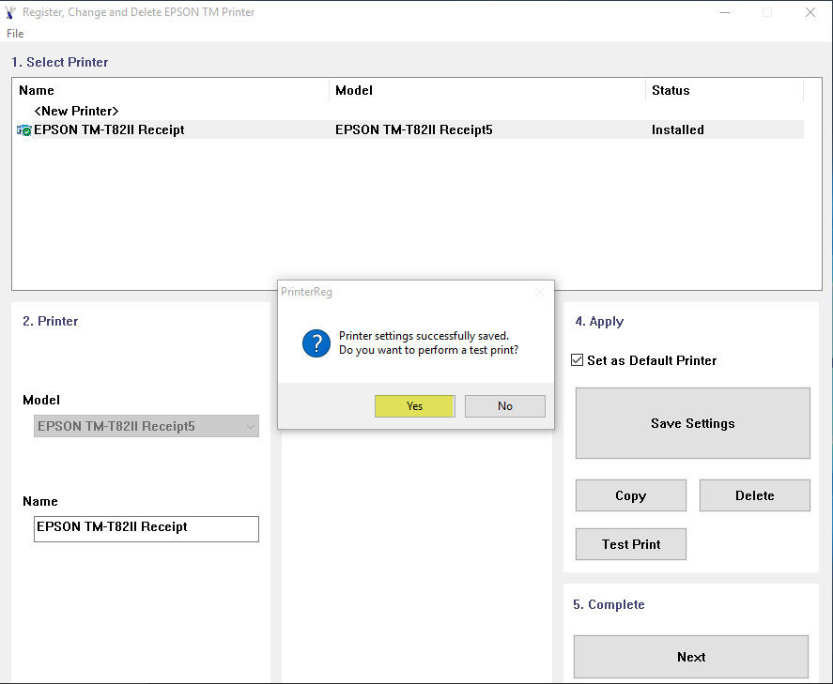
Task: Close the PrinterReg dialog with X
Action: (539, 292)
